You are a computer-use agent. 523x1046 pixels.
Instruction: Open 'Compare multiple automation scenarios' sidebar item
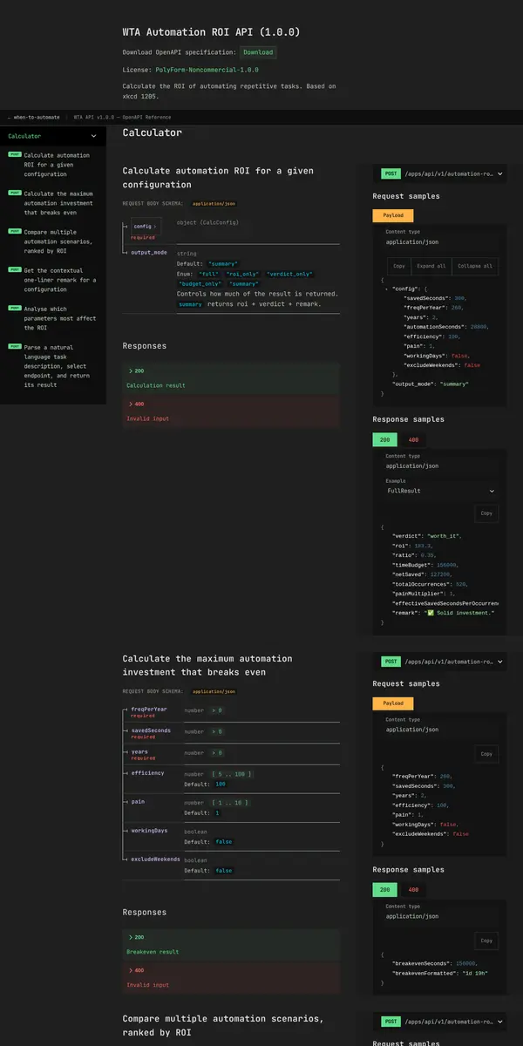(x=53, y=241)
